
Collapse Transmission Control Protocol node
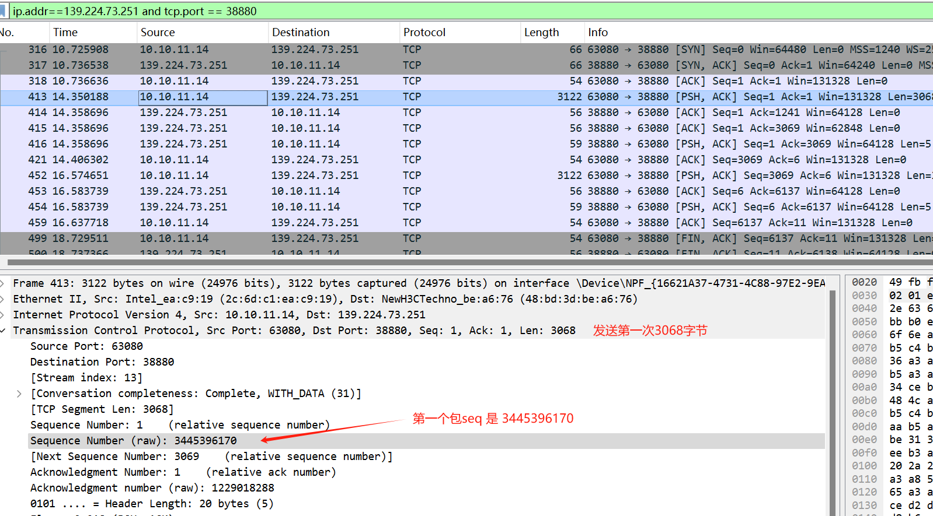[2, 331]
